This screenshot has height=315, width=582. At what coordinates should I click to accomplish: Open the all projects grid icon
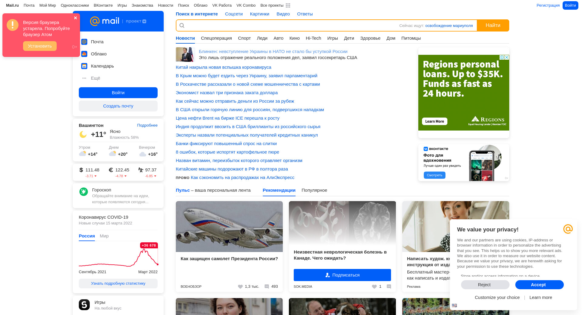tap(288, 5)
